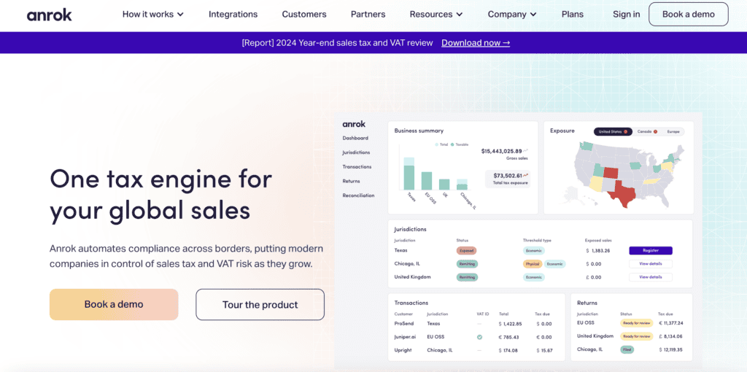Expand the How it works dropdown
Image resolution: width=747 pixels, height=372 pixels.
point(152,14)
